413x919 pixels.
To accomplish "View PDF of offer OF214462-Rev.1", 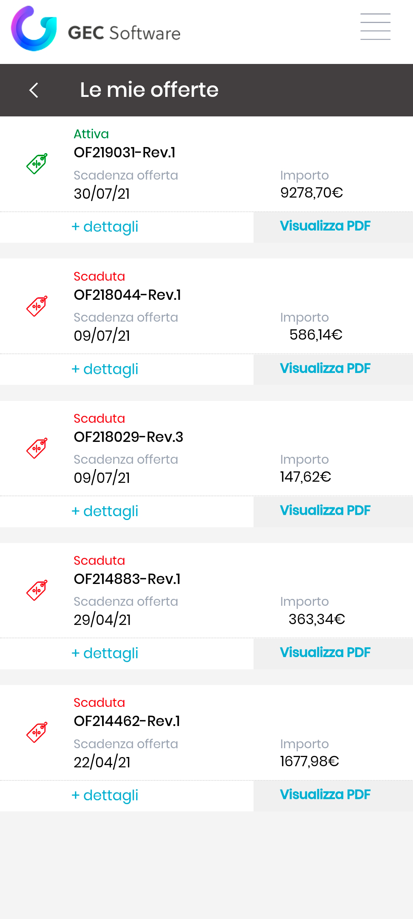I will click(325, 795).
